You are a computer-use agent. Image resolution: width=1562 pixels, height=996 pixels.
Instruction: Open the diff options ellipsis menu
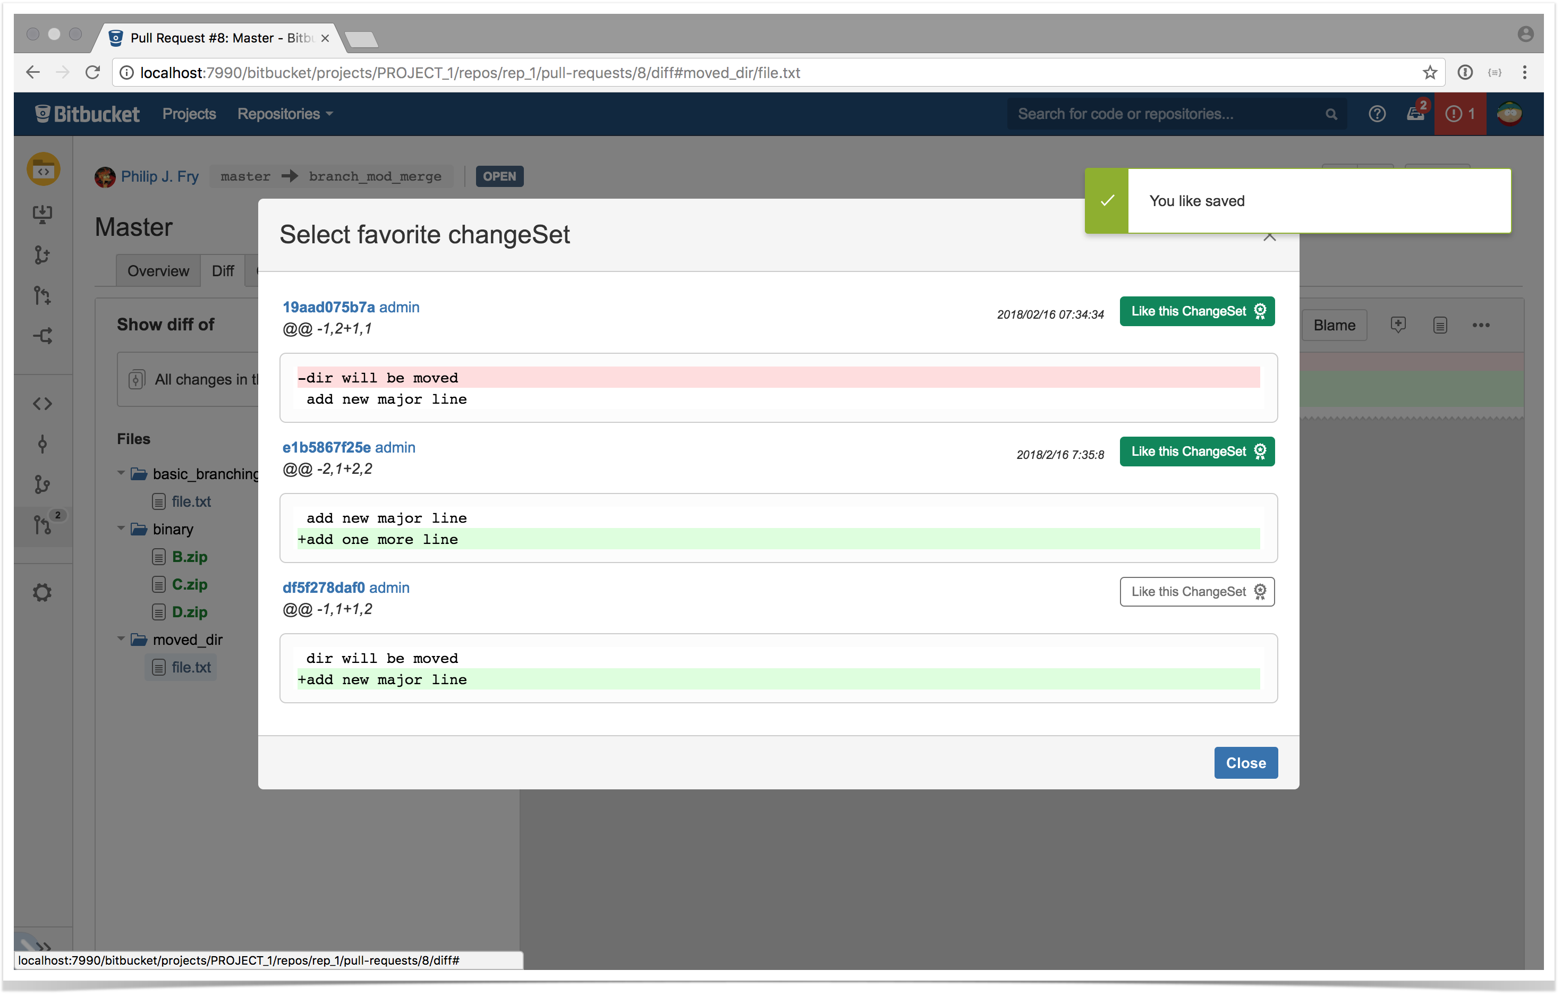pos(1481,326)
